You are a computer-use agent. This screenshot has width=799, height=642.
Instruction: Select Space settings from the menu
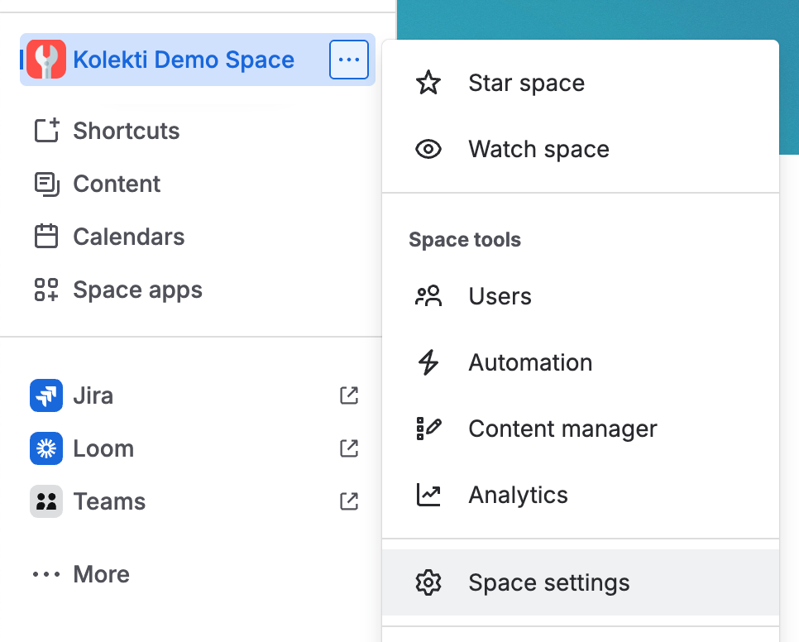tap(548, 582)
